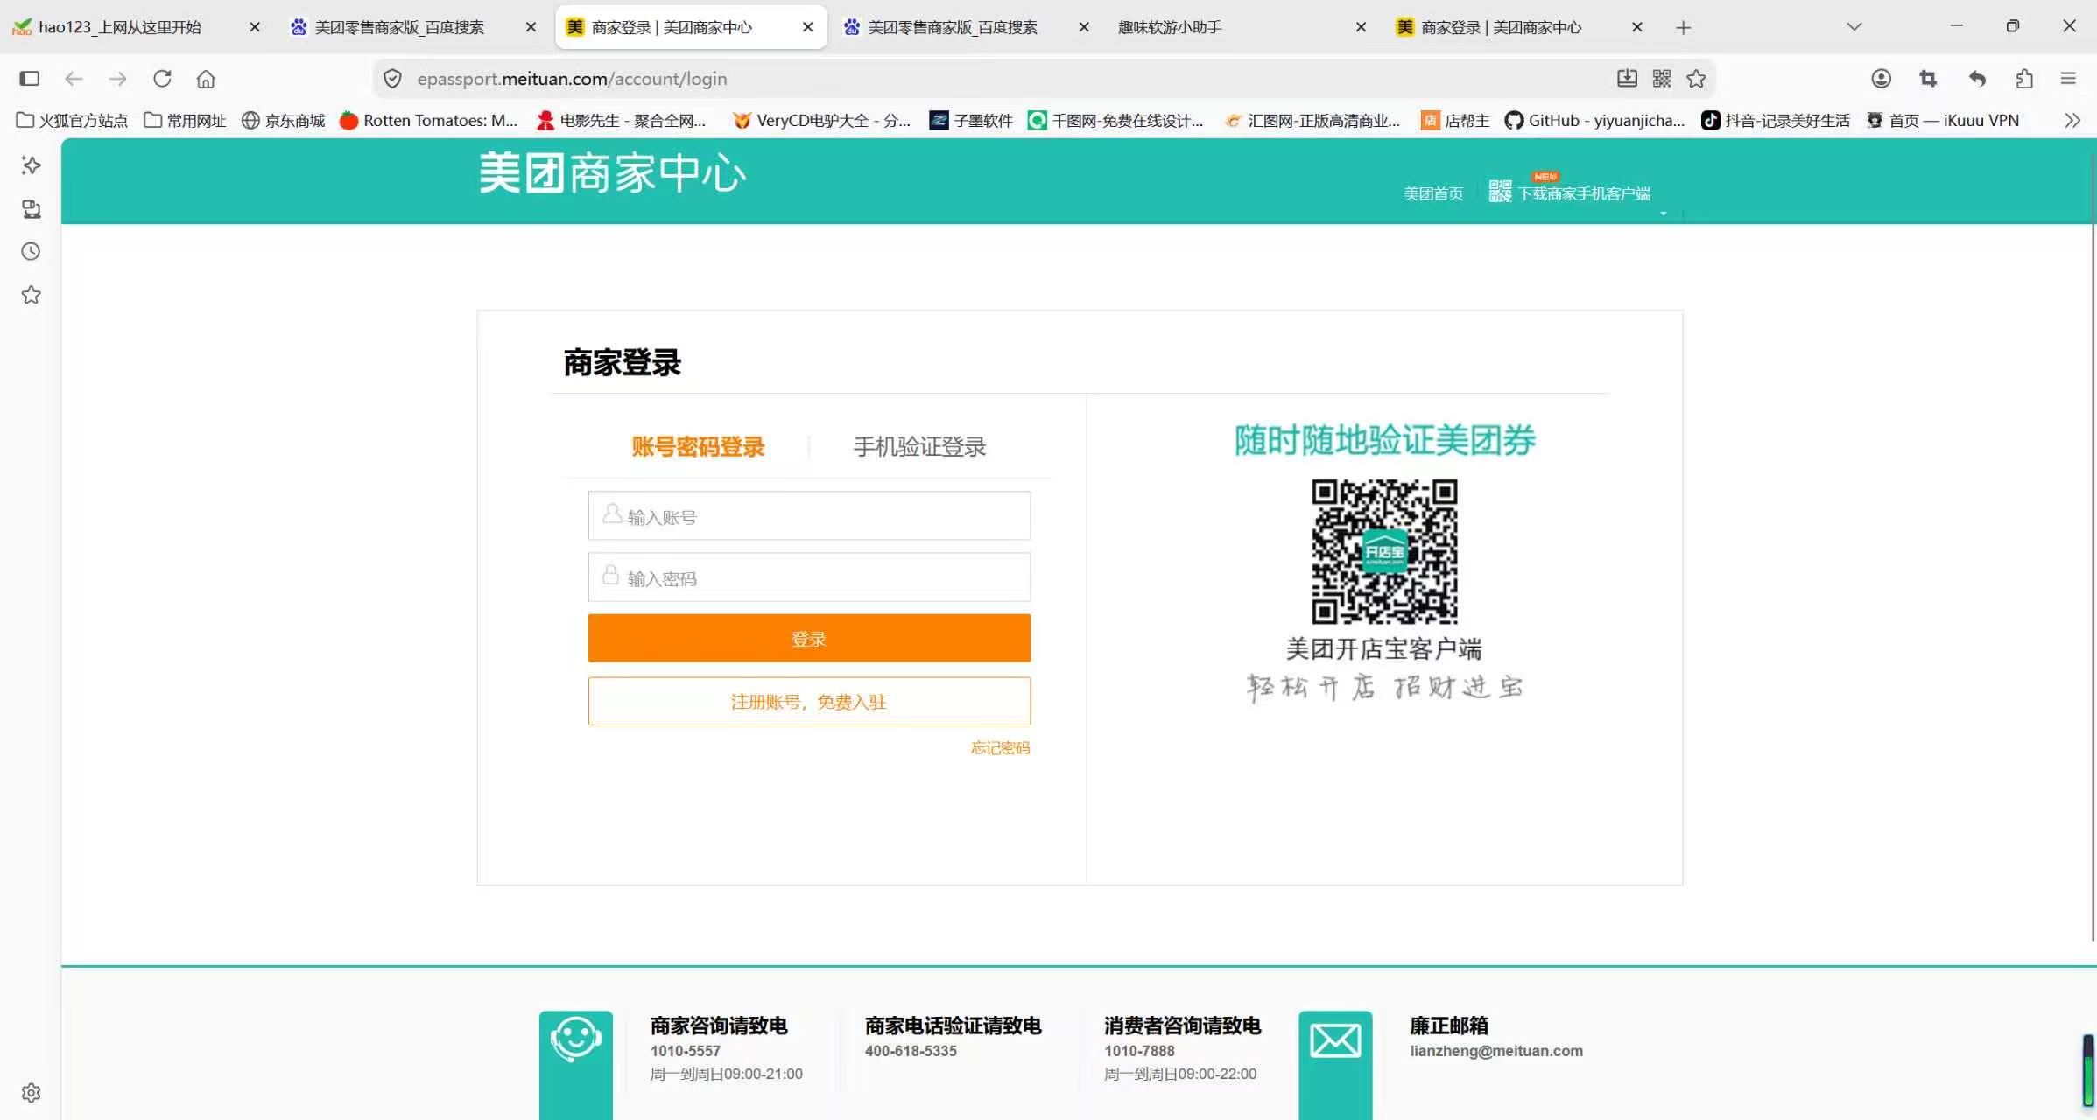Close the 趣味软游小助手 tab

coord(1361,27)
